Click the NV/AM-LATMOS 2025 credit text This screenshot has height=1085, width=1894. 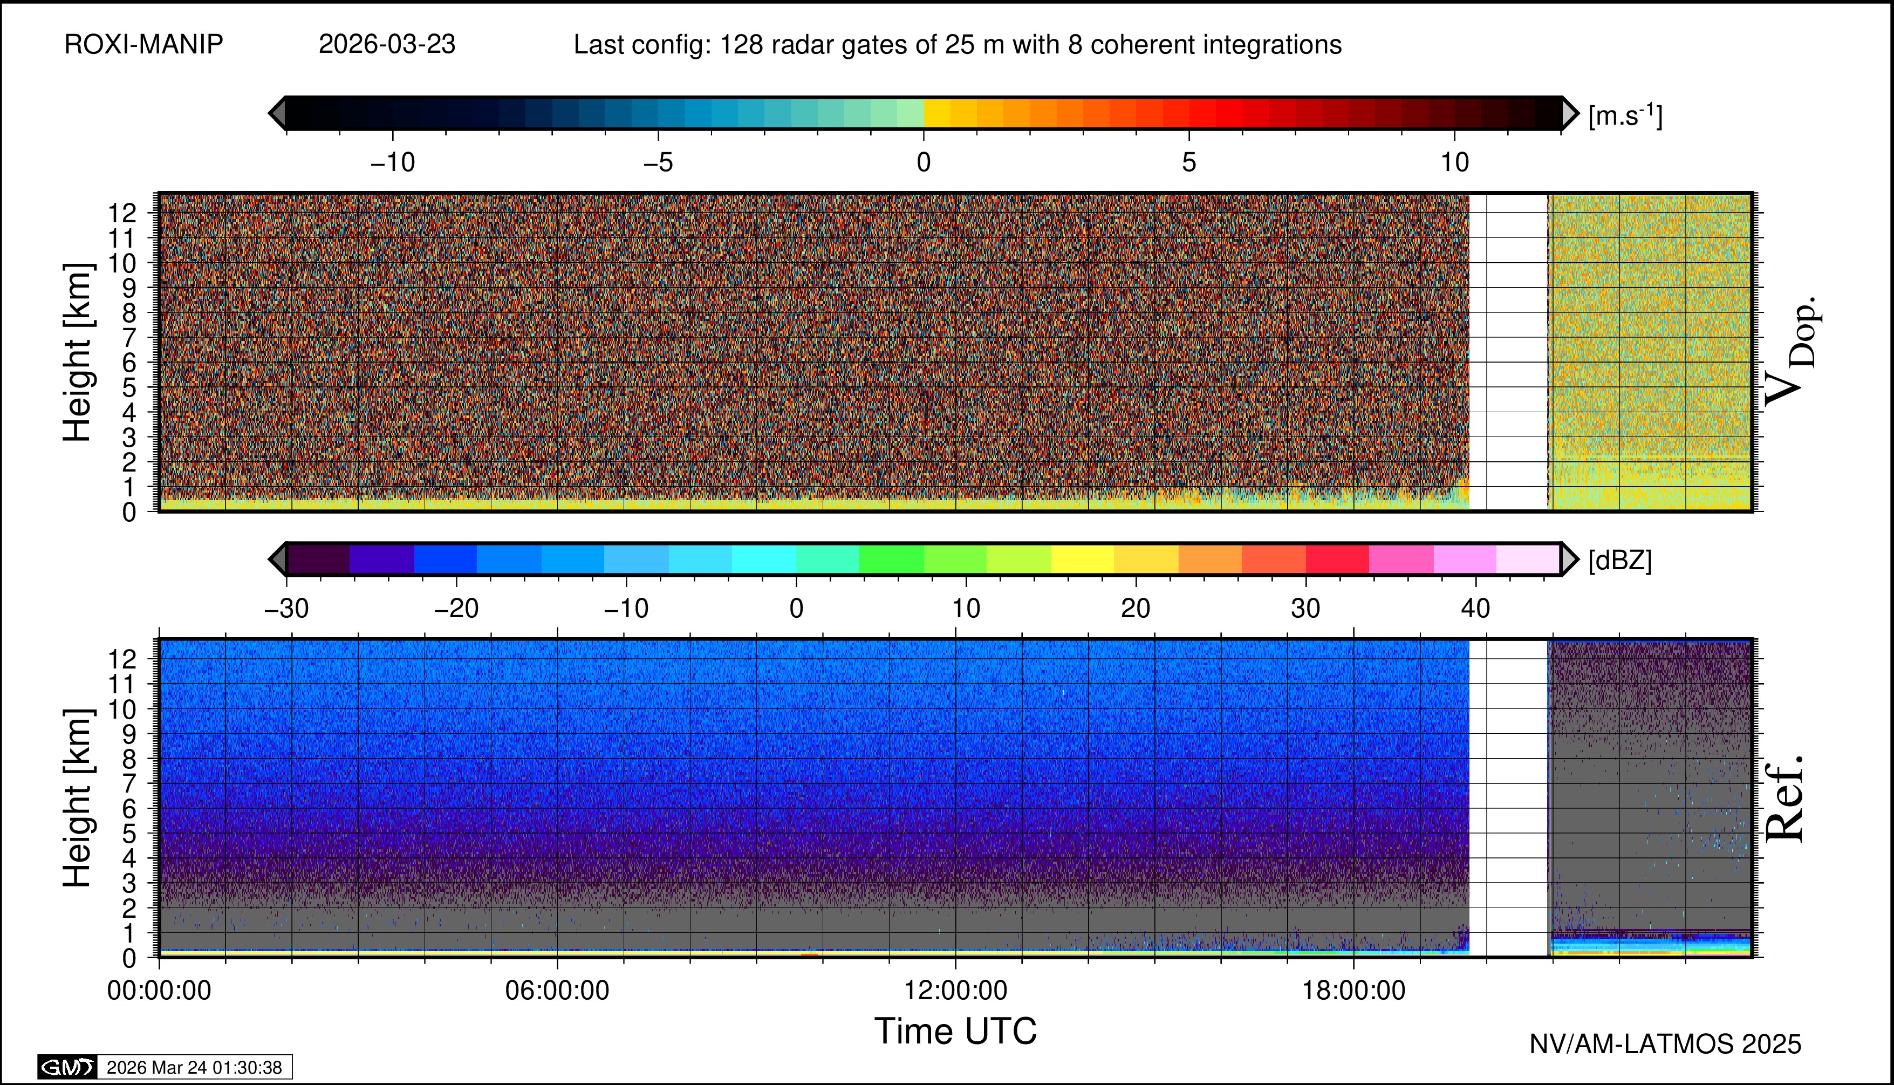1665,1044
